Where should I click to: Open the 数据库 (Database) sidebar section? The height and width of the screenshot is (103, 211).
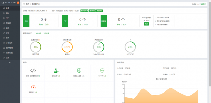pyautogui.click(x=10, y=23)
